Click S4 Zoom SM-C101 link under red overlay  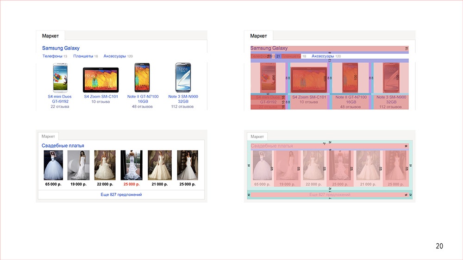pyautogui.click(x=309, y=97)
